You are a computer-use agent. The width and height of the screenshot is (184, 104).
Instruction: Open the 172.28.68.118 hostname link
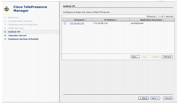pos(77,23)
